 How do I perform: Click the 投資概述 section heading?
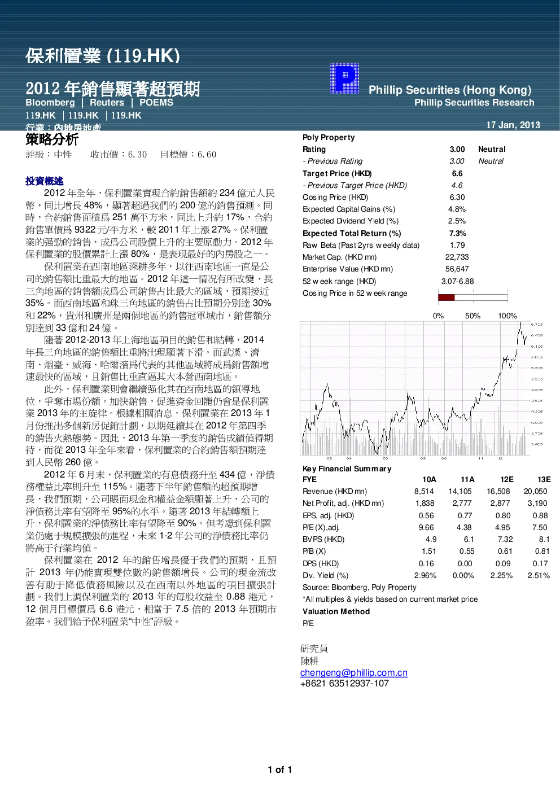[x=45, y=181]
